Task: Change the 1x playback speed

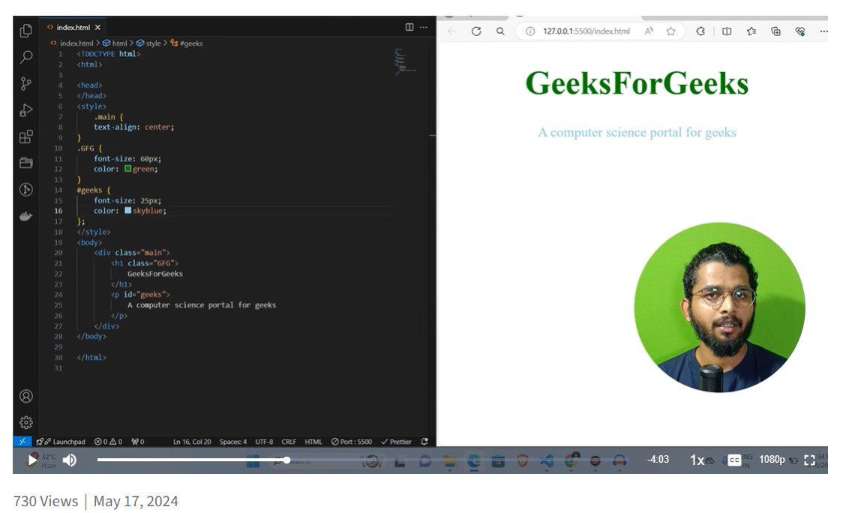Action: click(697, 460)
